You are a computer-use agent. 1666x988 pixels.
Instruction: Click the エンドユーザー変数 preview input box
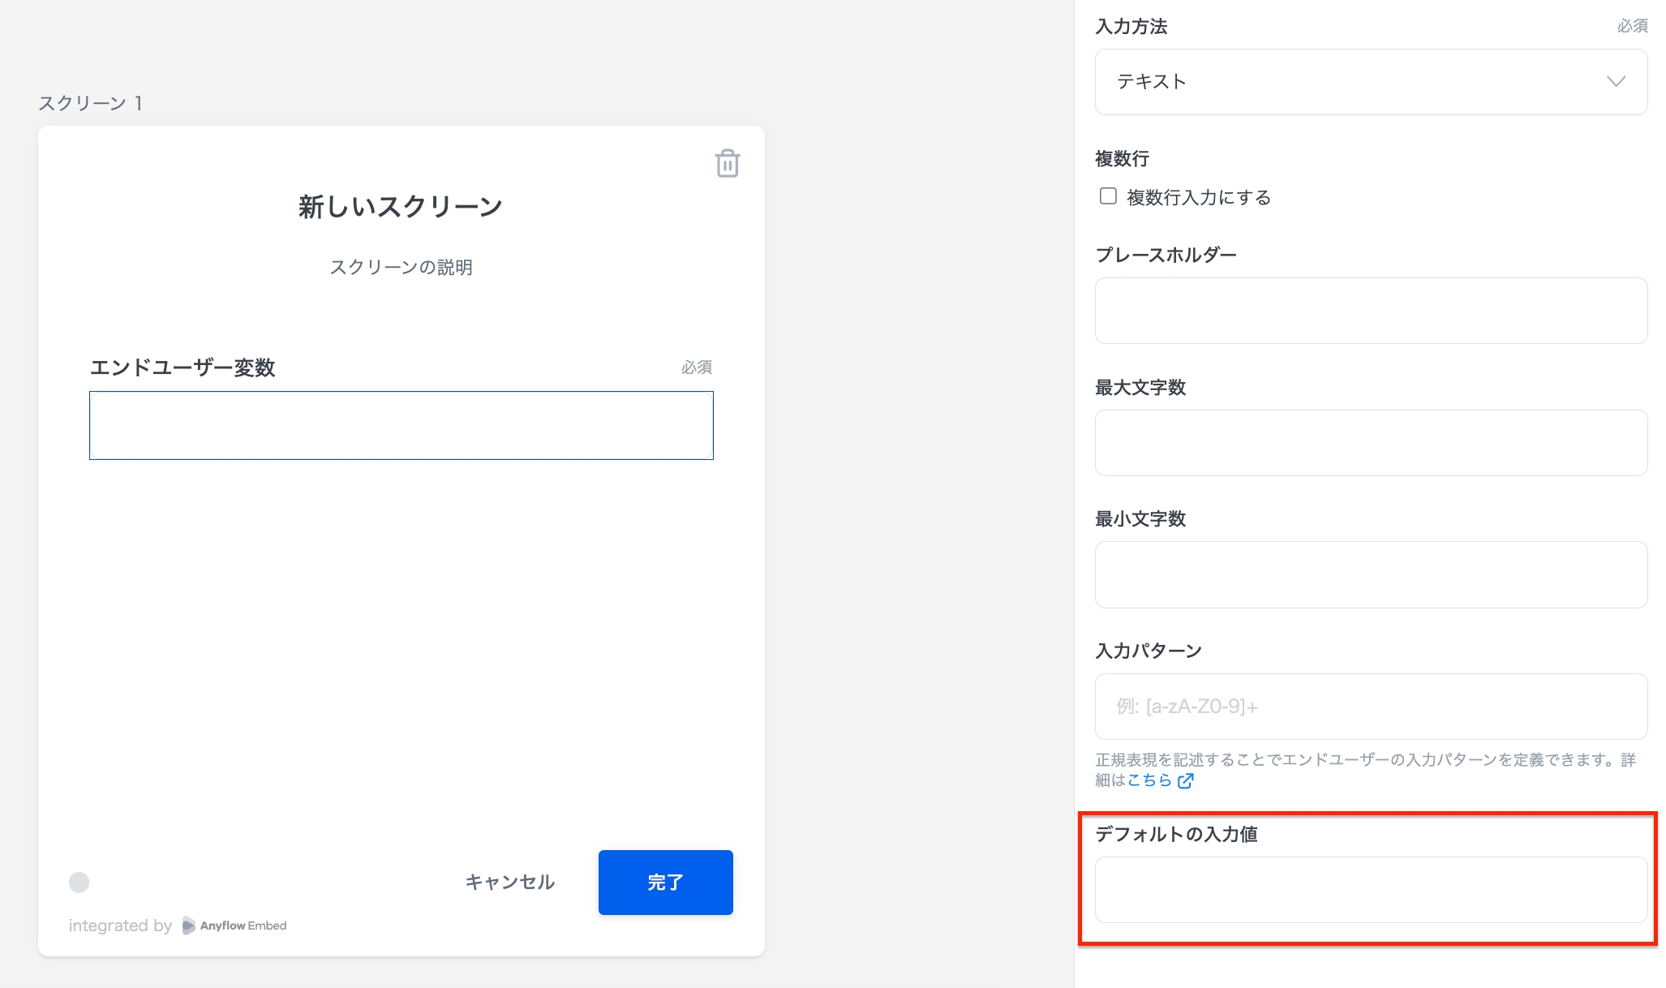click(x=401, y=426)
